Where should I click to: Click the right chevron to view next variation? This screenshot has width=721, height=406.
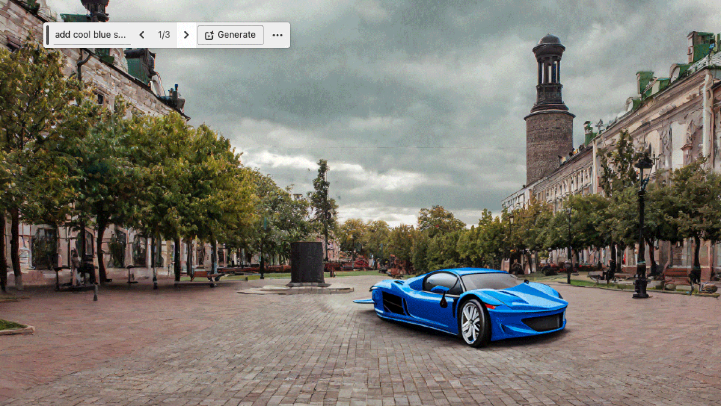pyautogui.click(x=187, y=35)
